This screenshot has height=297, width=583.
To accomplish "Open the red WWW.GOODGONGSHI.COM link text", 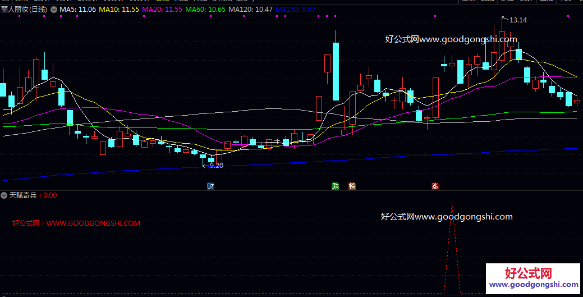I will 93,223.
